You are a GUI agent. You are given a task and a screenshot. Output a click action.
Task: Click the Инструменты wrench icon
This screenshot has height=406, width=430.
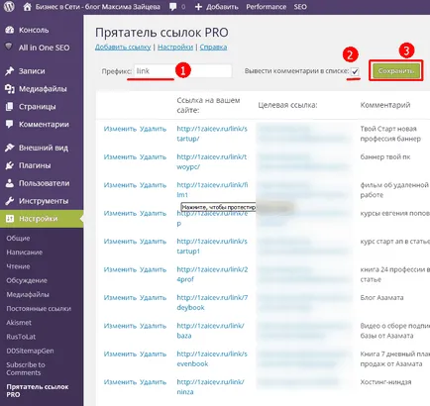10,201
